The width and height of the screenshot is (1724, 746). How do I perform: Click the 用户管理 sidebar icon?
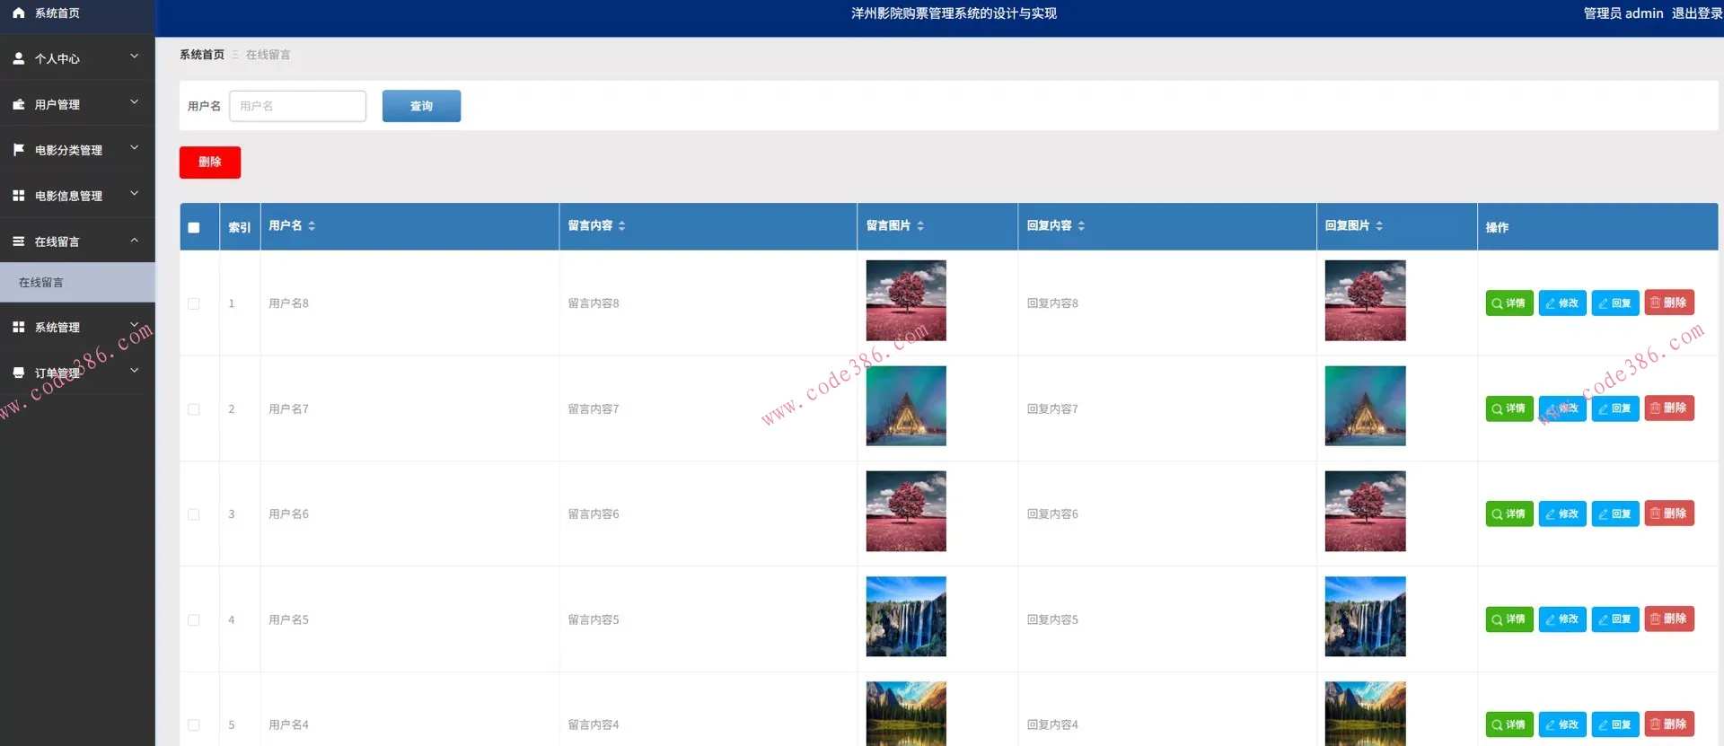coord(18,104)
